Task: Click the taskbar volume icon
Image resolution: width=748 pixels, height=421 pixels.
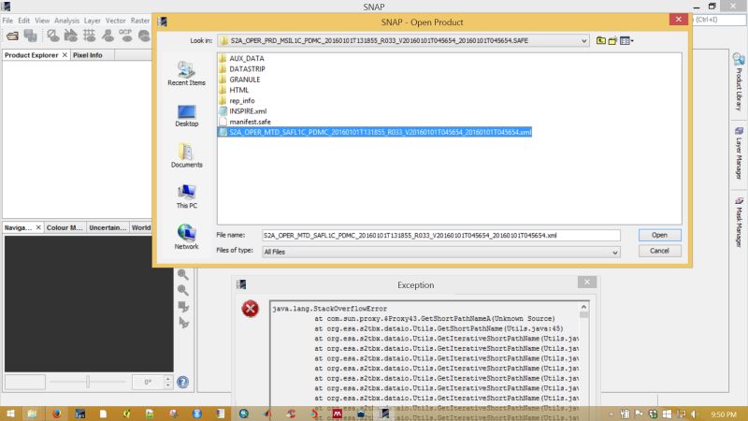Action: pos(695,414)
